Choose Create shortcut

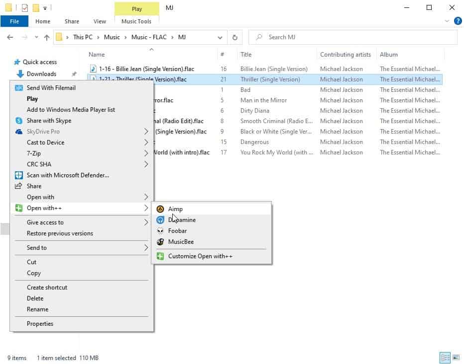click(x=82, y=287)
